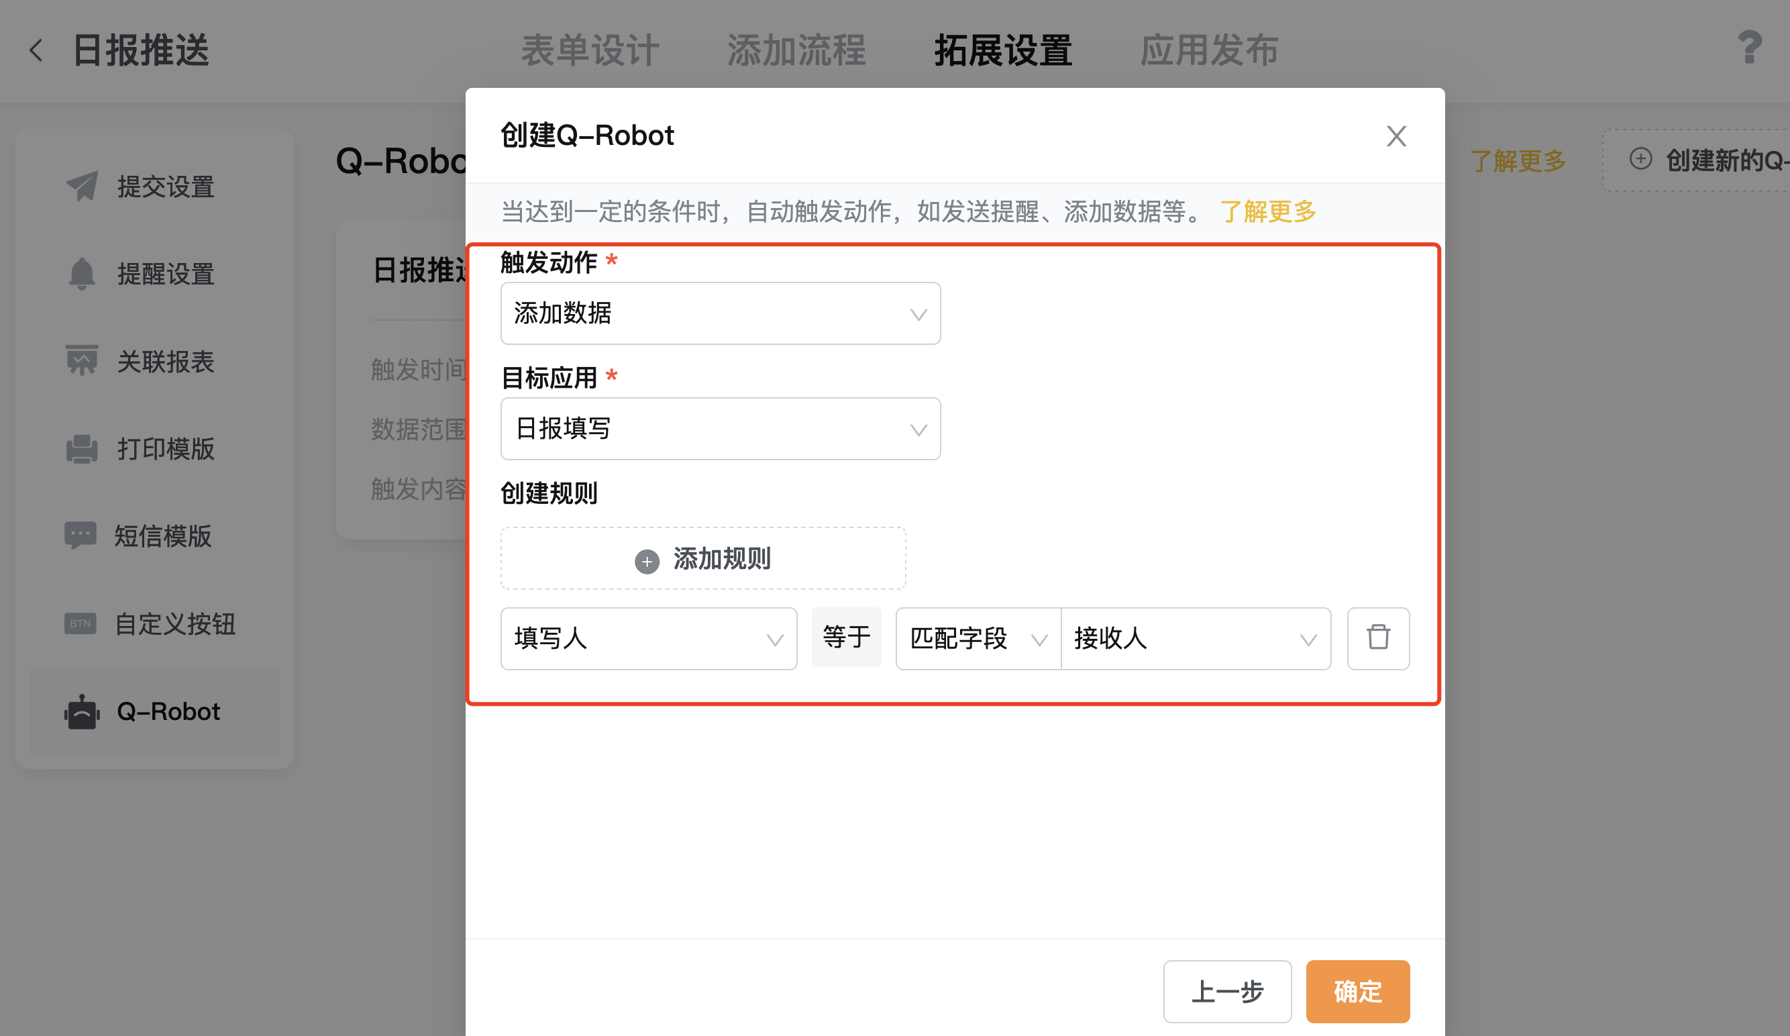Select 关联报表 in the sidebar

[155, 361]
